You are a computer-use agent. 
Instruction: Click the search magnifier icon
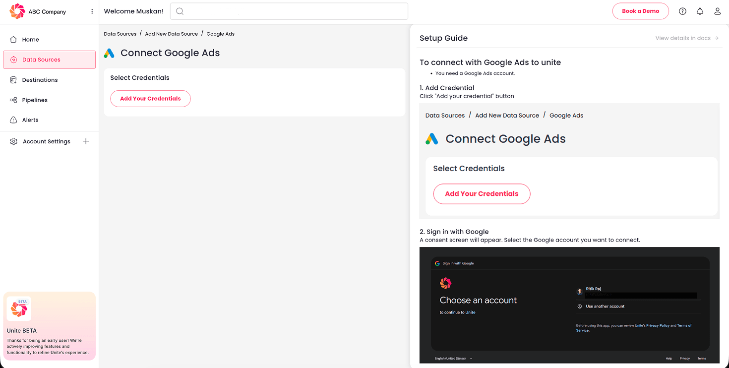[180, 11]
